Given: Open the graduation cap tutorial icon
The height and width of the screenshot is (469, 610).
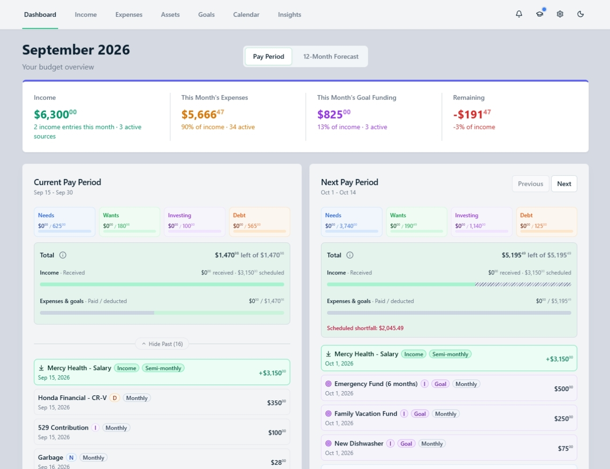Looking at the screenshot, I should point(540,14).
